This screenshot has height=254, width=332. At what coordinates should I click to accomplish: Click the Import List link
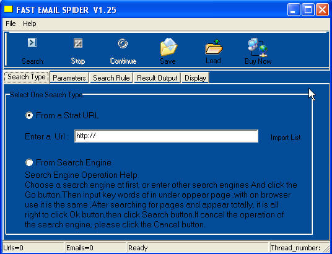tap(286, 138)
